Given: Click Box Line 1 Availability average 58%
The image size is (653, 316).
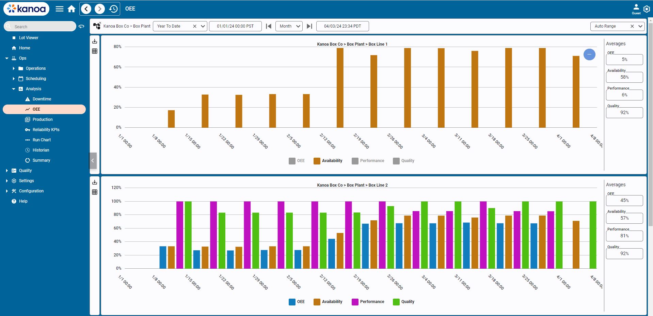Looking at the screenshot, I should coord(624,77).
